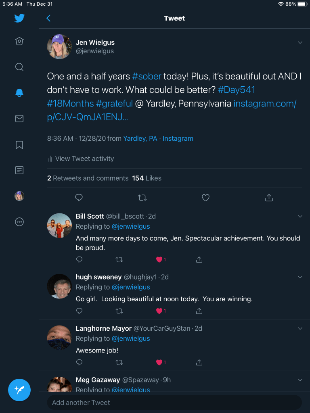The height and width of the screenshot is (413, 310).
Task: Tap the Add another Tweet field
Action: [x=174, y=403]
